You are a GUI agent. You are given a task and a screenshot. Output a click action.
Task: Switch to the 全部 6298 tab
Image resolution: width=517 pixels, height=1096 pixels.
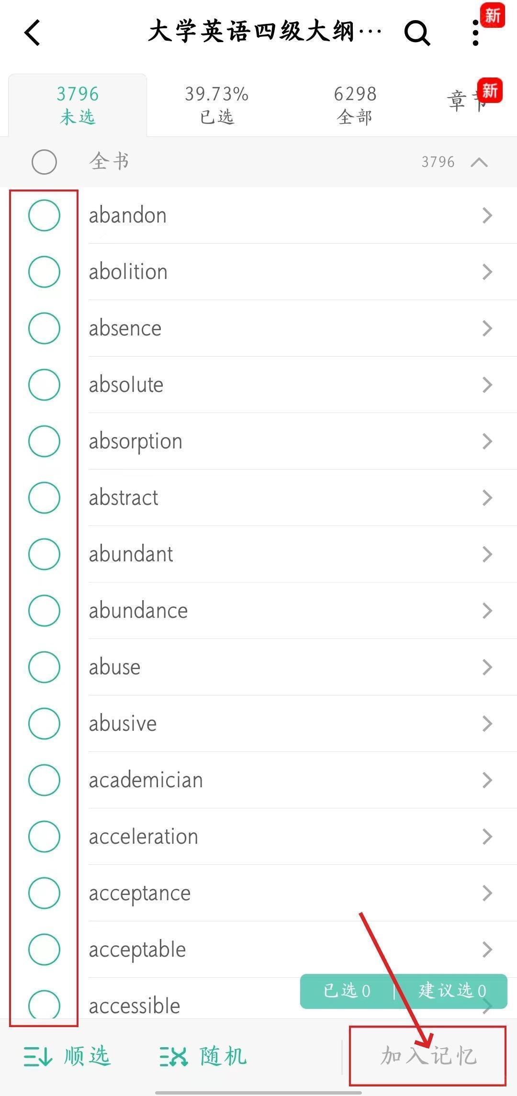pos(355,105)
